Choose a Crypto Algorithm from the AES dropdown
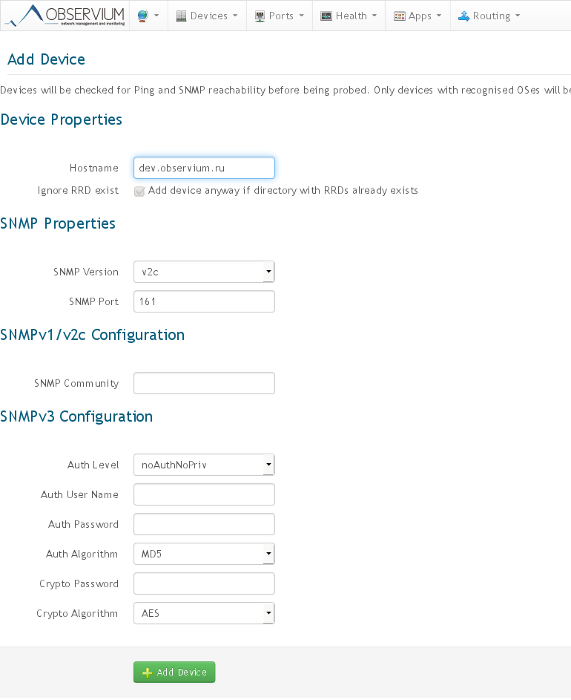 204,613
